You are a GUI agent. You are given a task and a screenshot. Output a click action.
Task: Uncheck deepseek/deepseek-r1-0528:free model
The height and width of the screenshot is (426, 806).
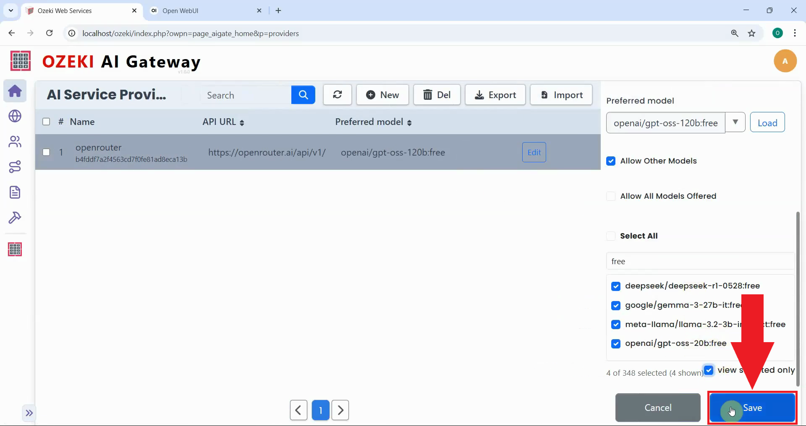[616, 286]
